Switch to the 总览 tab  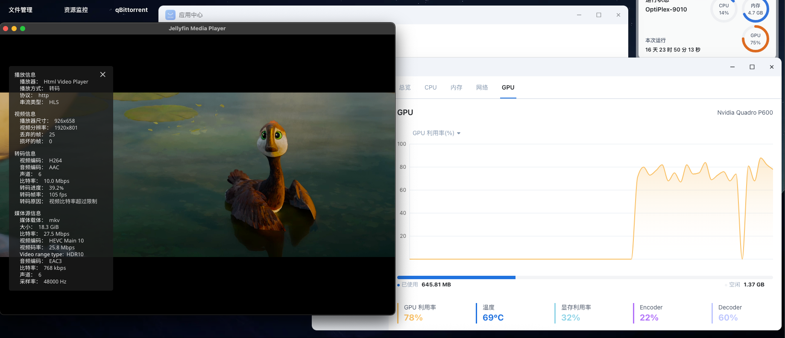[x=405, y=87]
